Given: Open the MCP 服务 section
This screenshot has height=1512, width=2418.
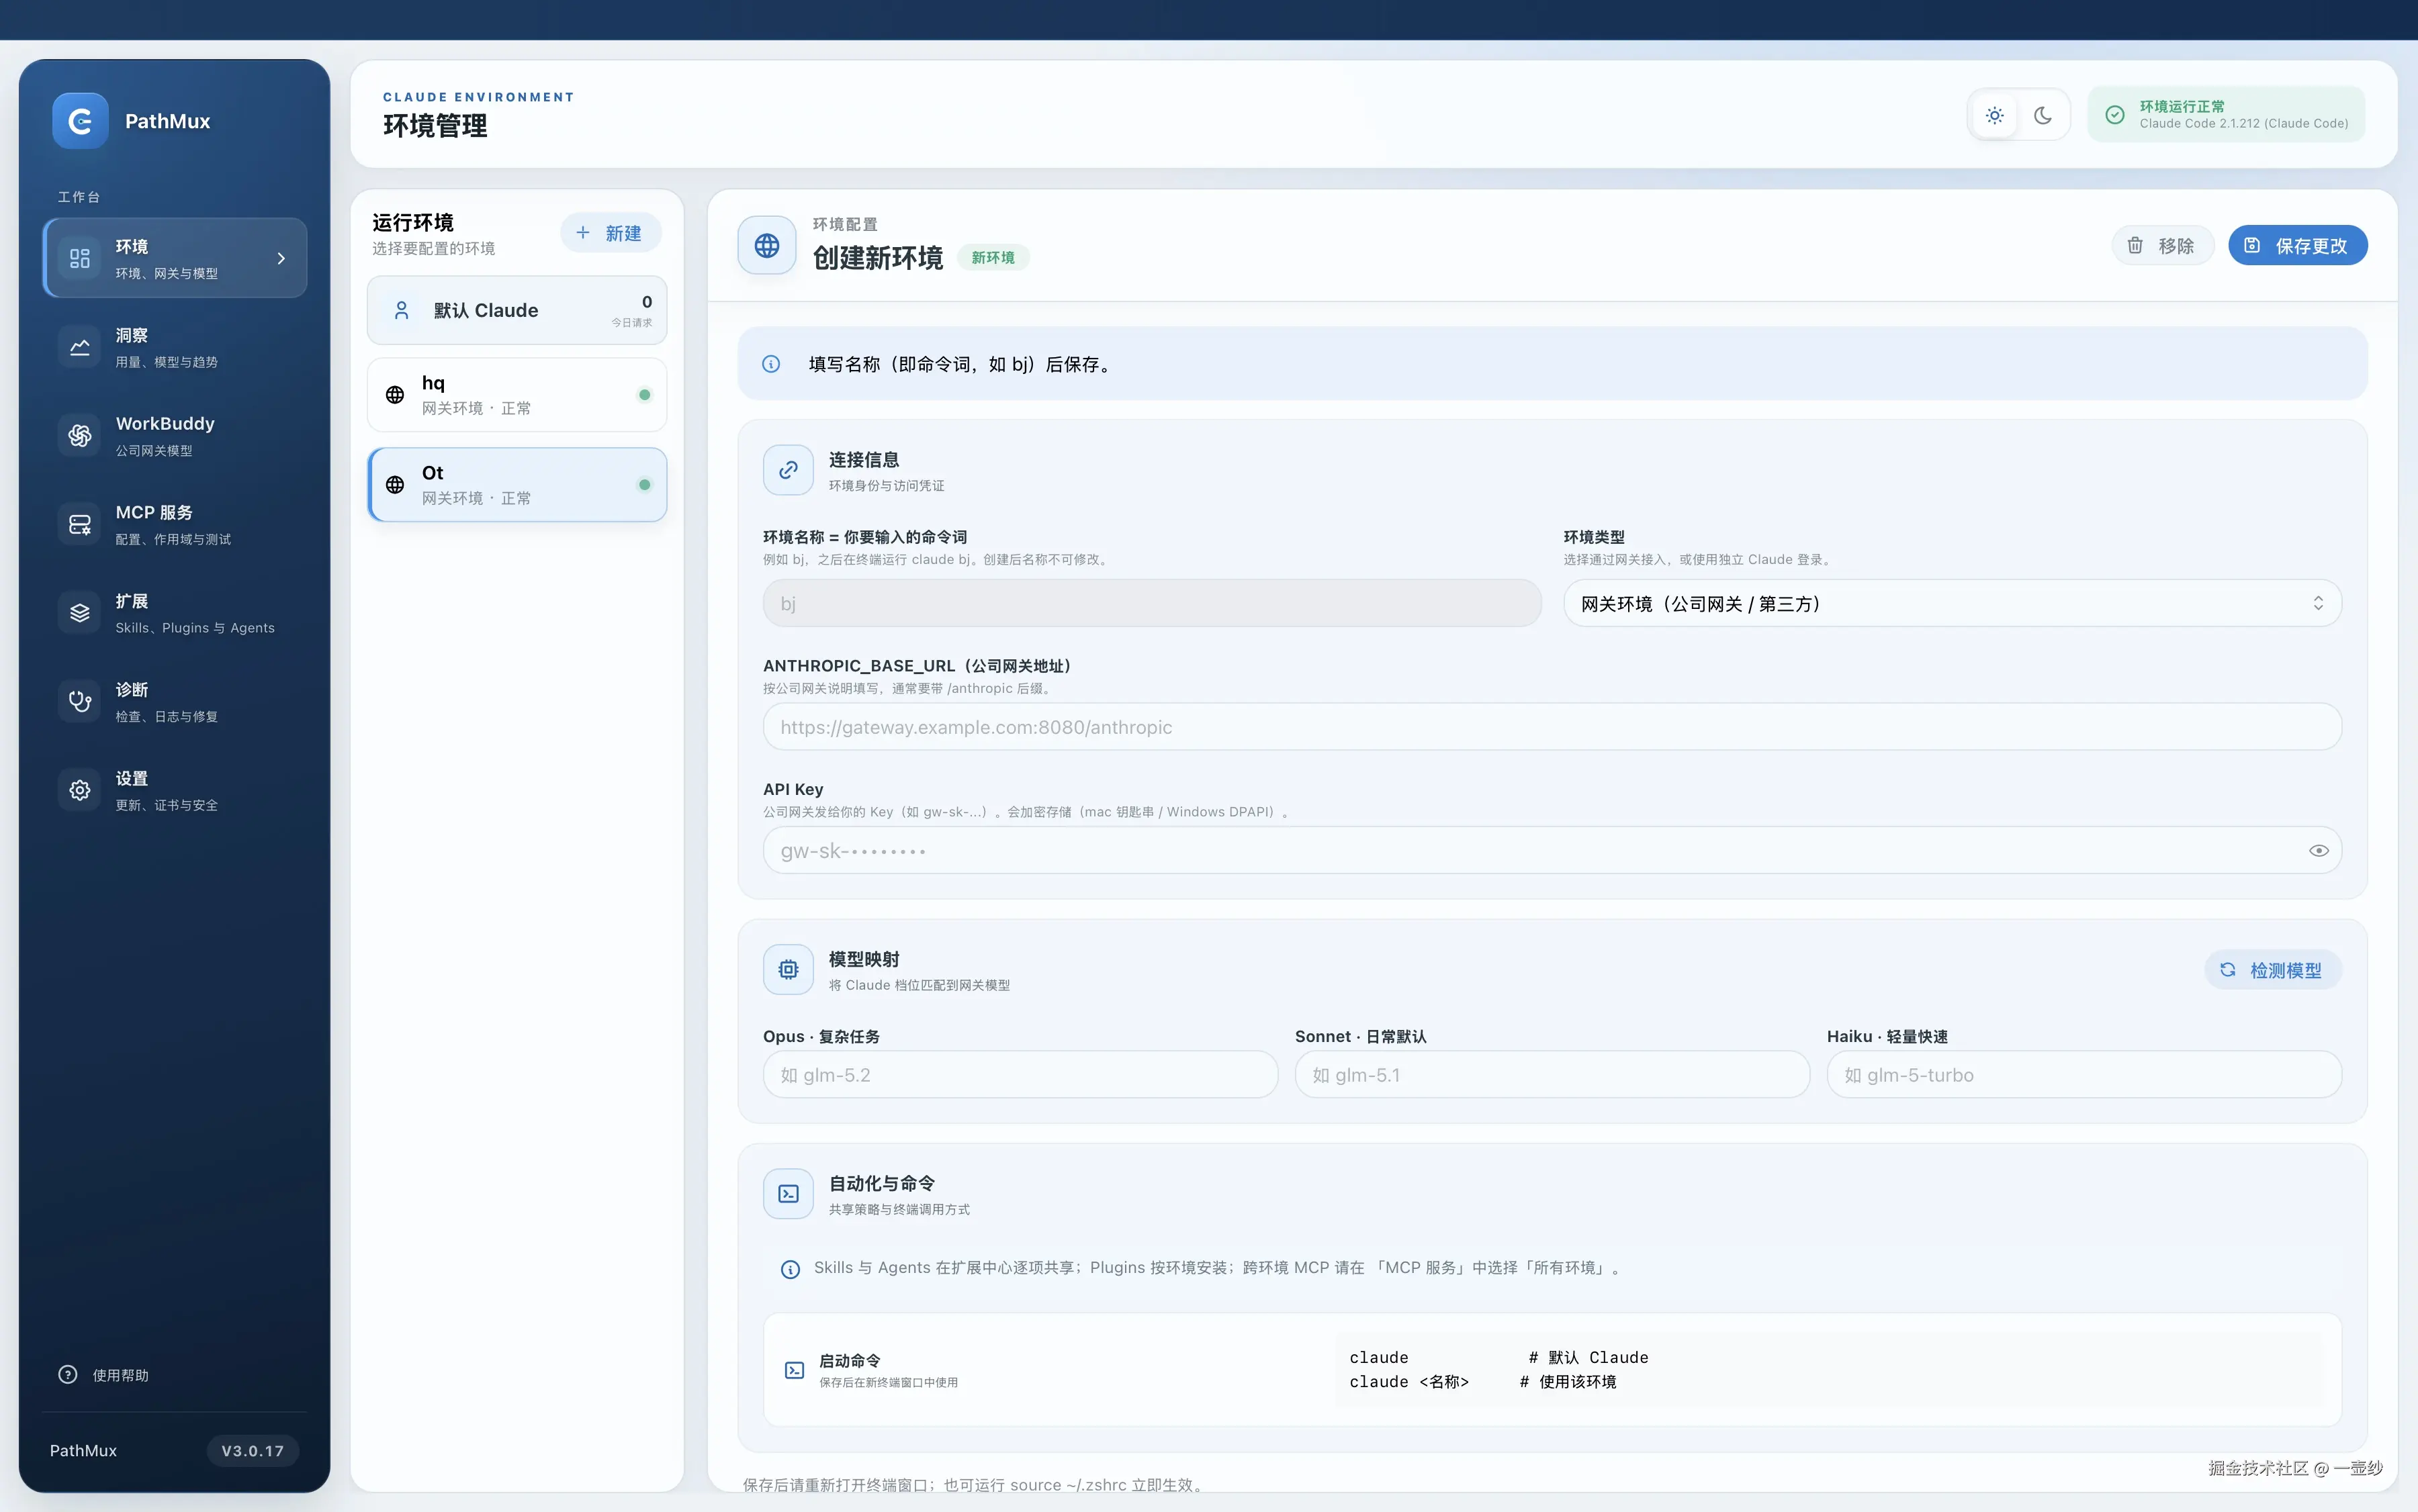Looking at the screenshot, I should coord(175,524).
